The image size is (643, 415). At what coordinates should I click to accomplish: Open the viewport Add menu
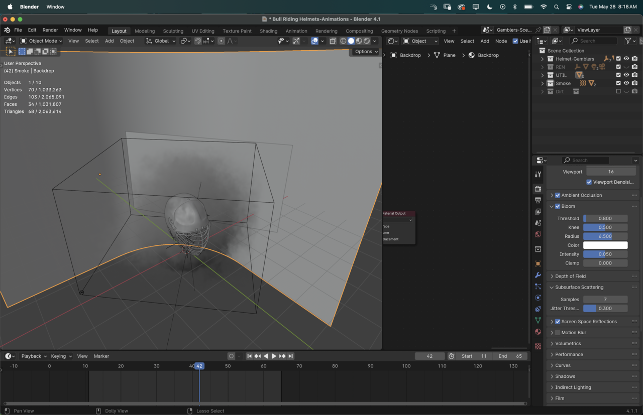point(109,41)
